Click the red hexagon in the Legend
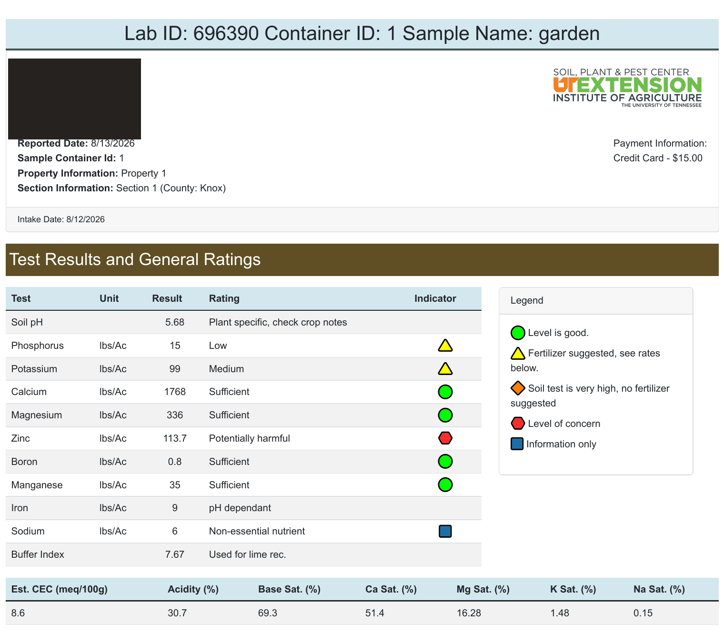 pyautogui.click(x=518, y=424)
